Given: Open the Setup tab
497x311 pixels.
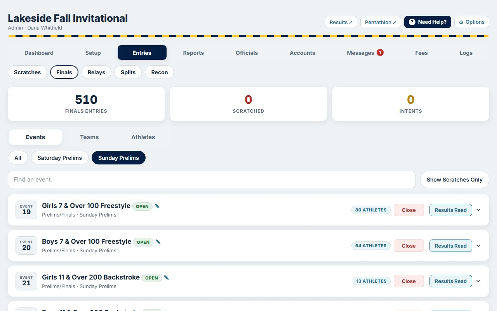Looking at the screenshot, I should [x=93, y=53].
